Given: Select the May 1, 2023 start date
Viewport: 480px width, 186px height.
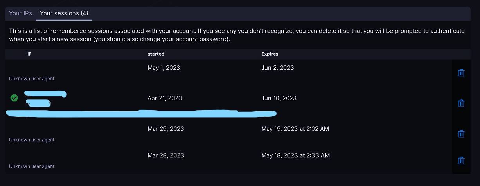Looking at the screenshot, I should pyautogui.click(x=164, y=68).
